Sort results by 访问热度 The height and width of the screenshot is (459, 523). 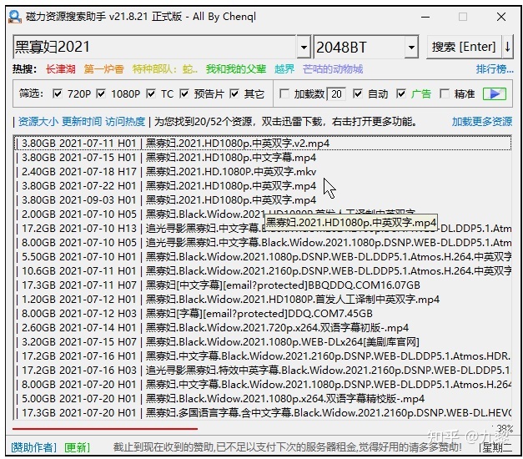tap(125, 122)
